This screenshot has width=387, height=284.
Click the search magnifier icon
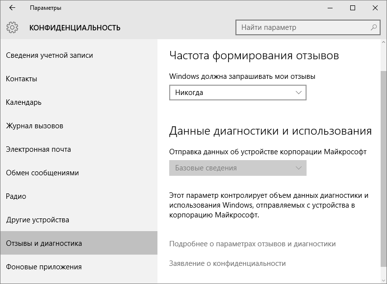374,27
